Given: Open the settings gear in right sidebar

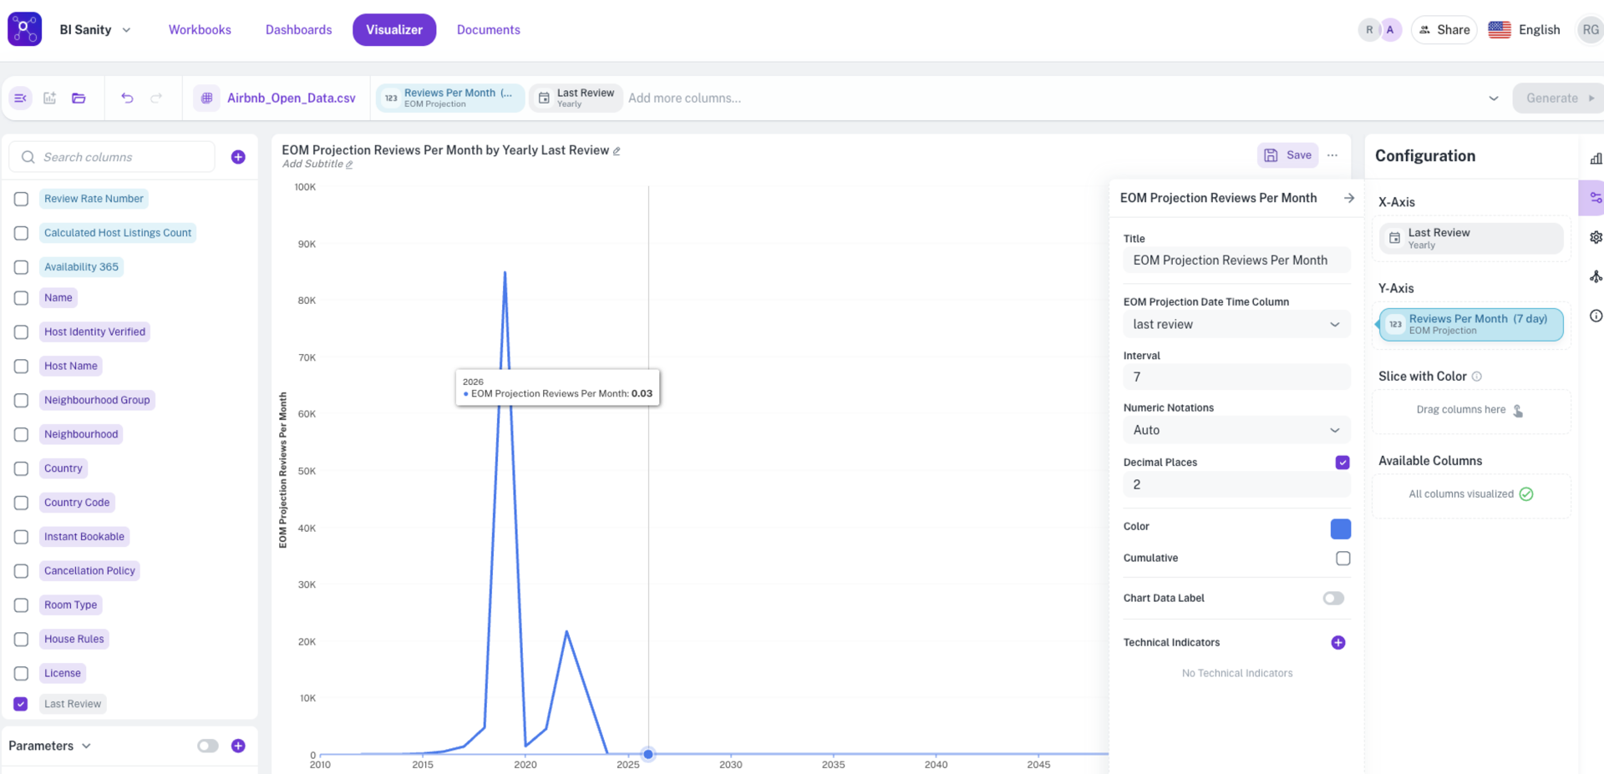Looking at the screenshot, I should point(1595,238).
